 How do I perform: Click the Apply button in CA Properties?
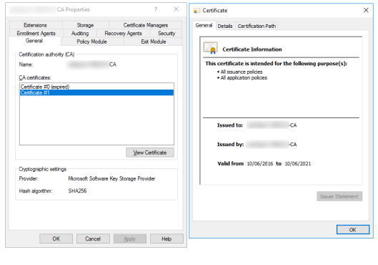130,238
